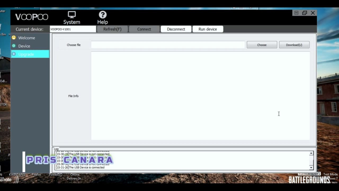This screenshot has width=339, height=191.
Task: Click the 'Choose file' label
Action: pos(74,45)
